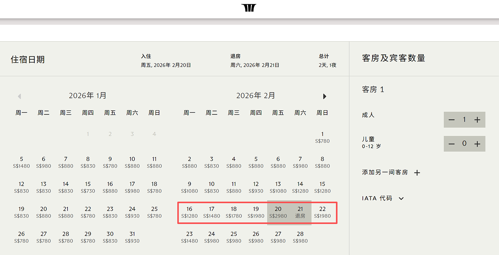Viewport: 499px width, 255px height.
Task: Go to previous month arrow
Action: (x=19, y=96)
